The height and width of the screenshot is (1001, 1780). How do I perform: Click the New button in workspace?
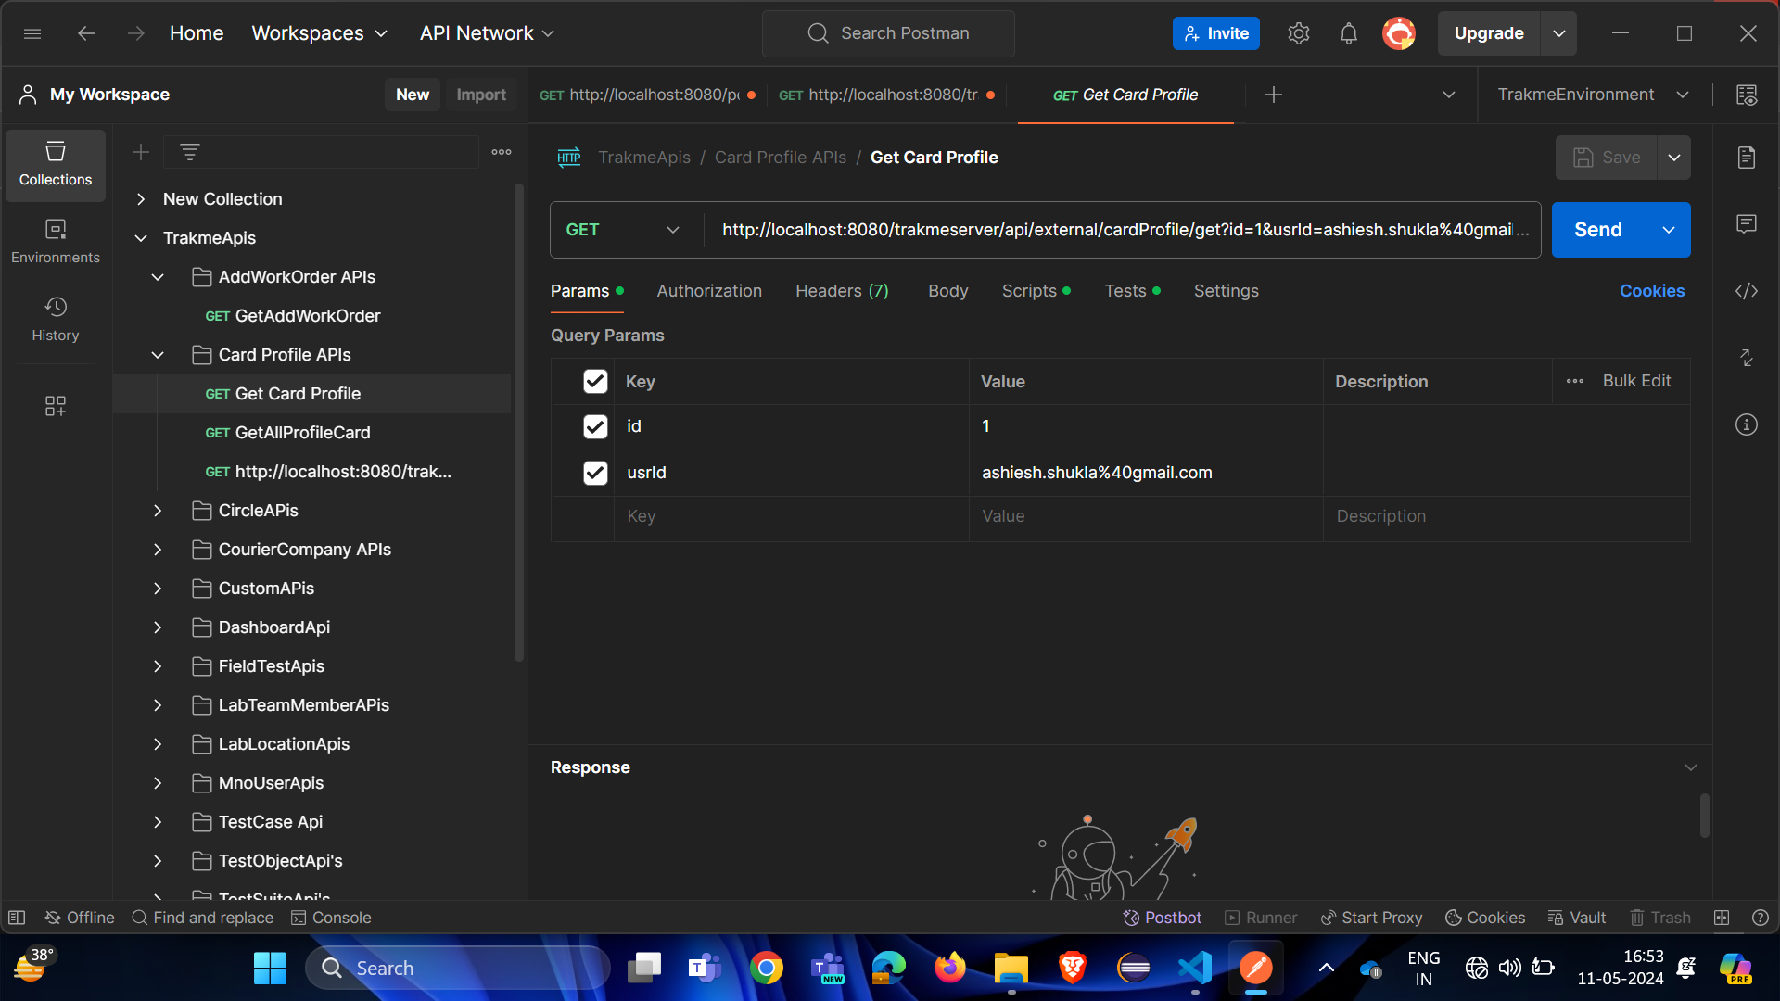(413, 95)
